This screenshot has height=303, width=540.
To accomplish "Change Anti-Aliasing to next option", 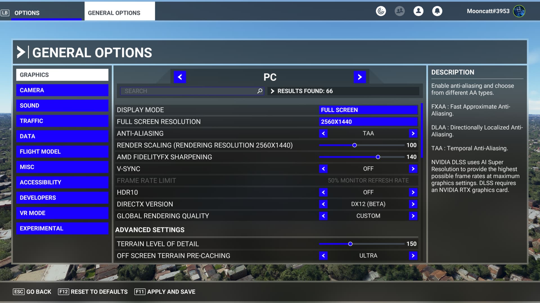I will click(413, 134).
